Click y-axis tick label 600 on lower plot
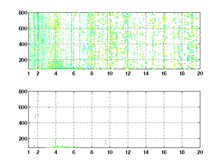The height and width of the screenshot is (166, 221). click(x=23, y=107)
